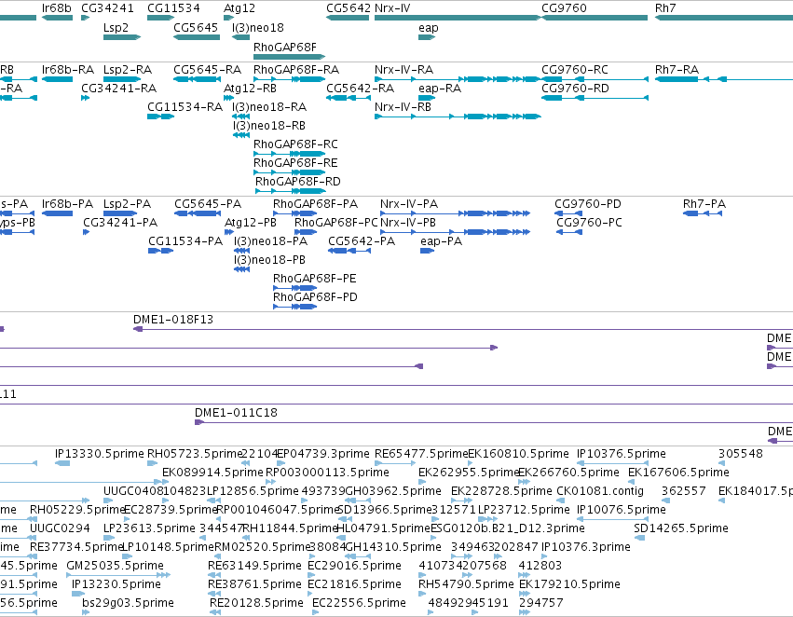Click EST CK01081.contig

point(600,491)
